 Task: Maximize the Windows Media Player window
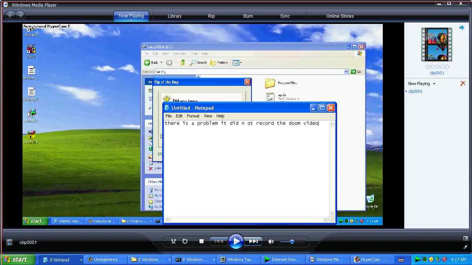tap(450, 4)
